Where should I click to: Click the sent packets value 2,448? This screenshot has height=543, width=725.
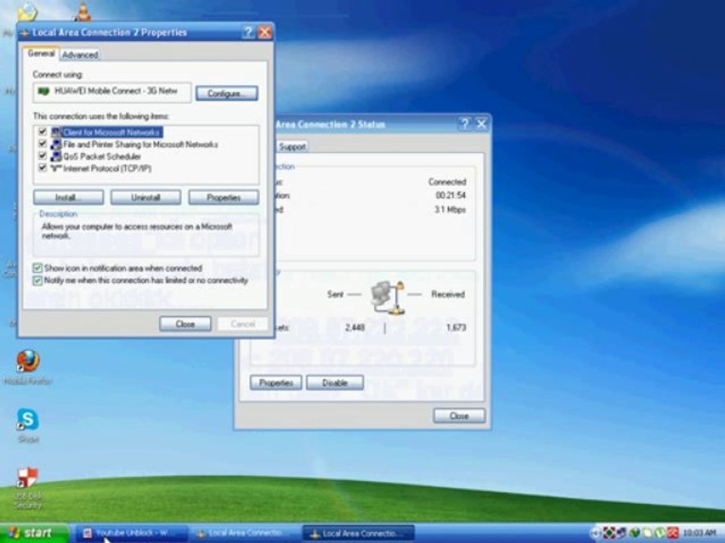[x=355, y=327]
